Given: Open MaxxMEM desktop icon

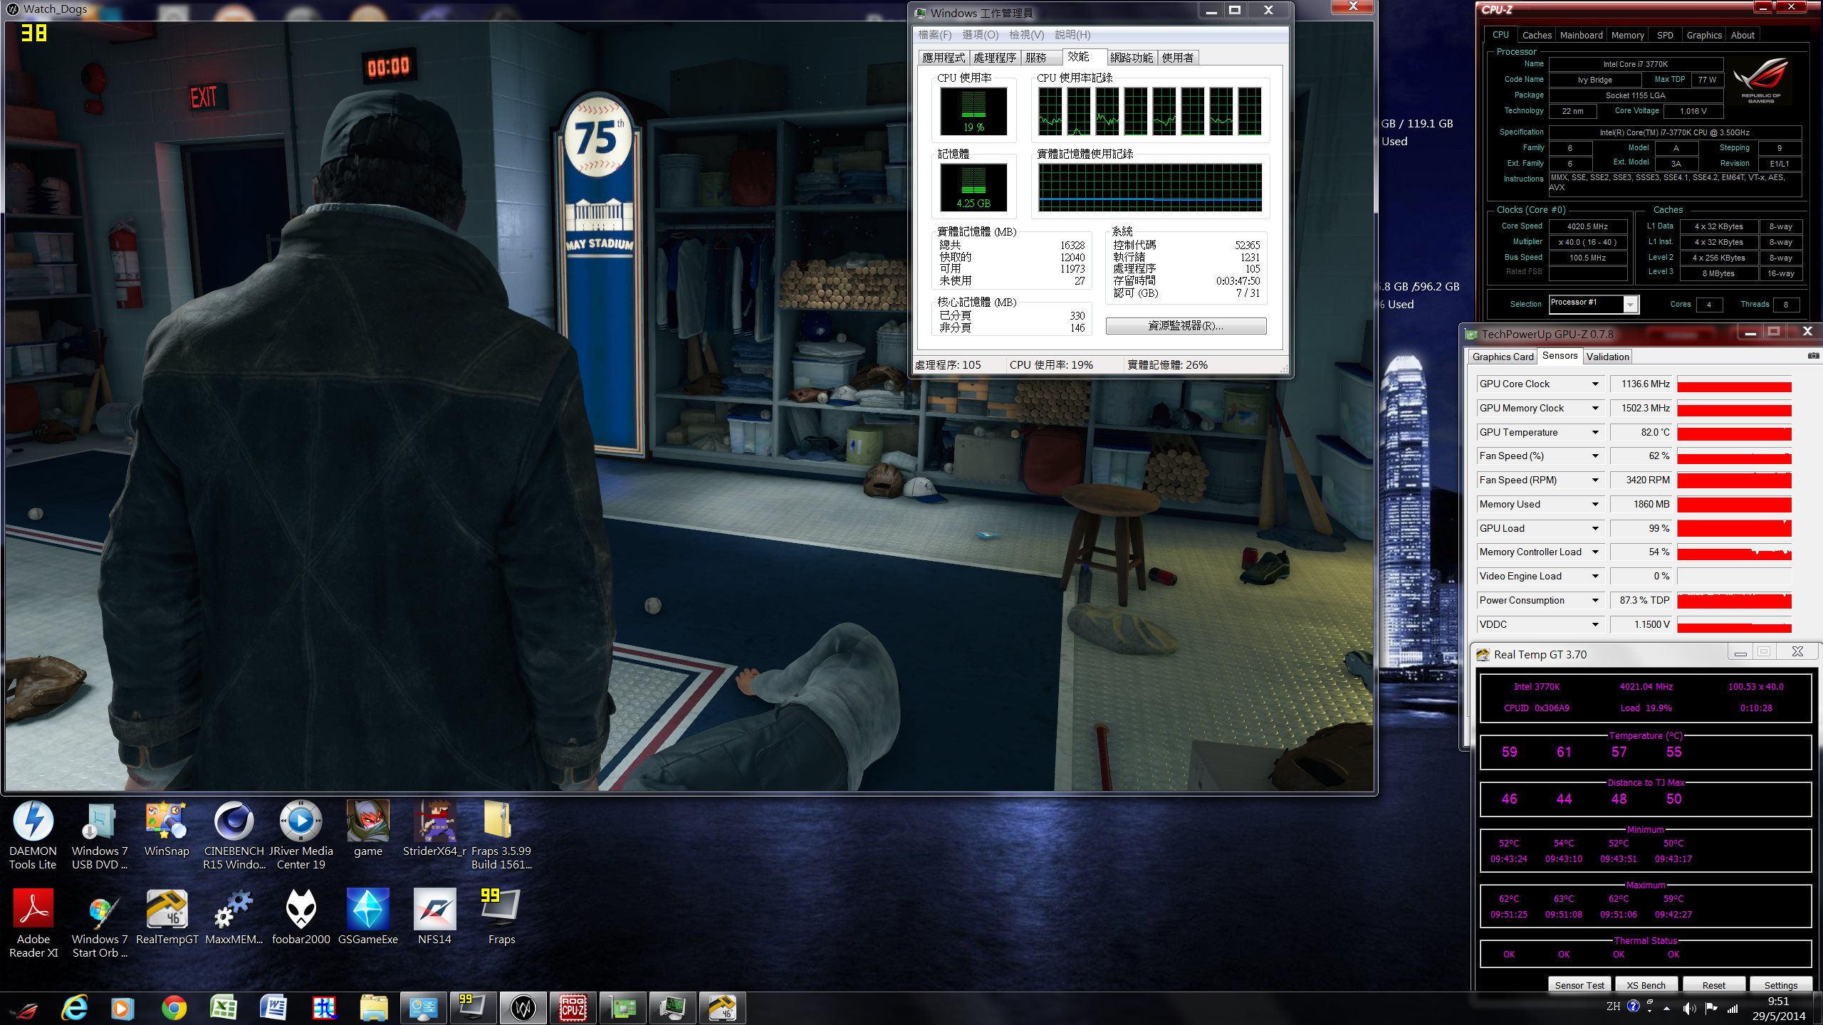Looking at the screenshot, I should (x=234, y=918).
